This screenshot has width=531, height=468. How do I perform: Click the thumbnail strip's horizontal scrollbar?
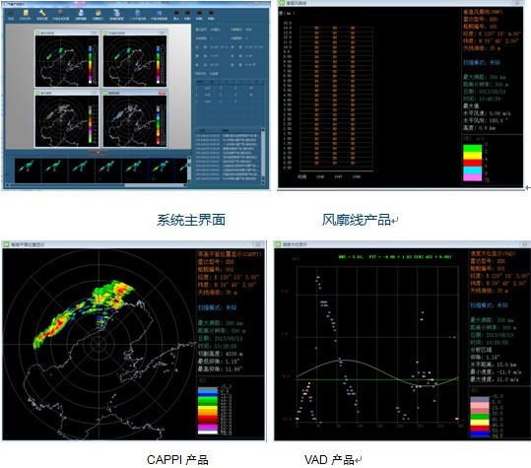pos(97,185)
